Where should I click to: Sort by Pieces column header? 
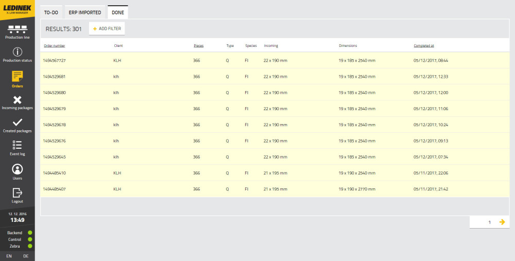point(198,46)
